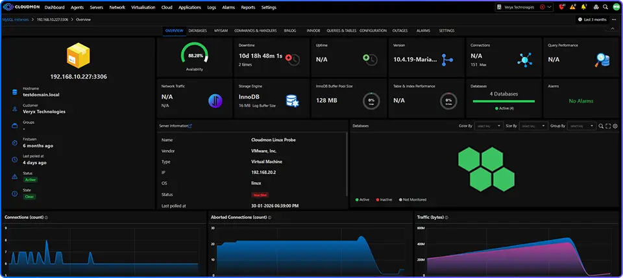Click the Cloudmon logo
The width and height of the screenshot is (623, 278).
pos(22,7)
